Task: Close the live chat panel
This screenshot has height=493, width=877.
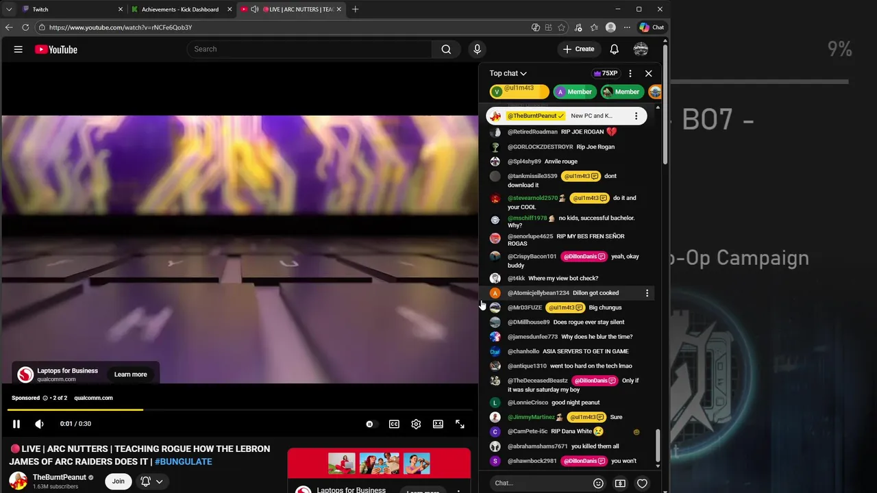Action: [x=649, y=73]
